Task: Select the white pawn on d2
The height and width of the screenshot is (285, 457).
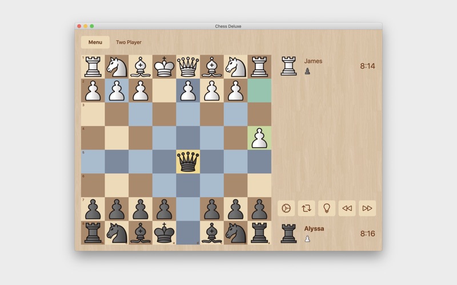Action: (x=188, y=91)
